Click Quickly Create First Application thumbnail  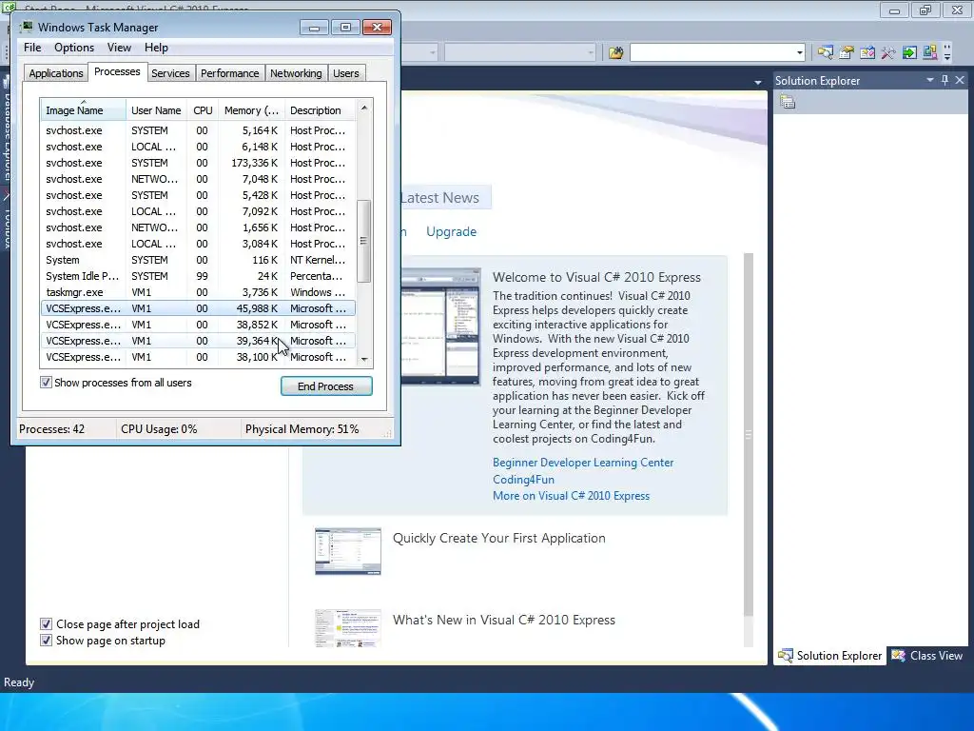pos(348,551)
